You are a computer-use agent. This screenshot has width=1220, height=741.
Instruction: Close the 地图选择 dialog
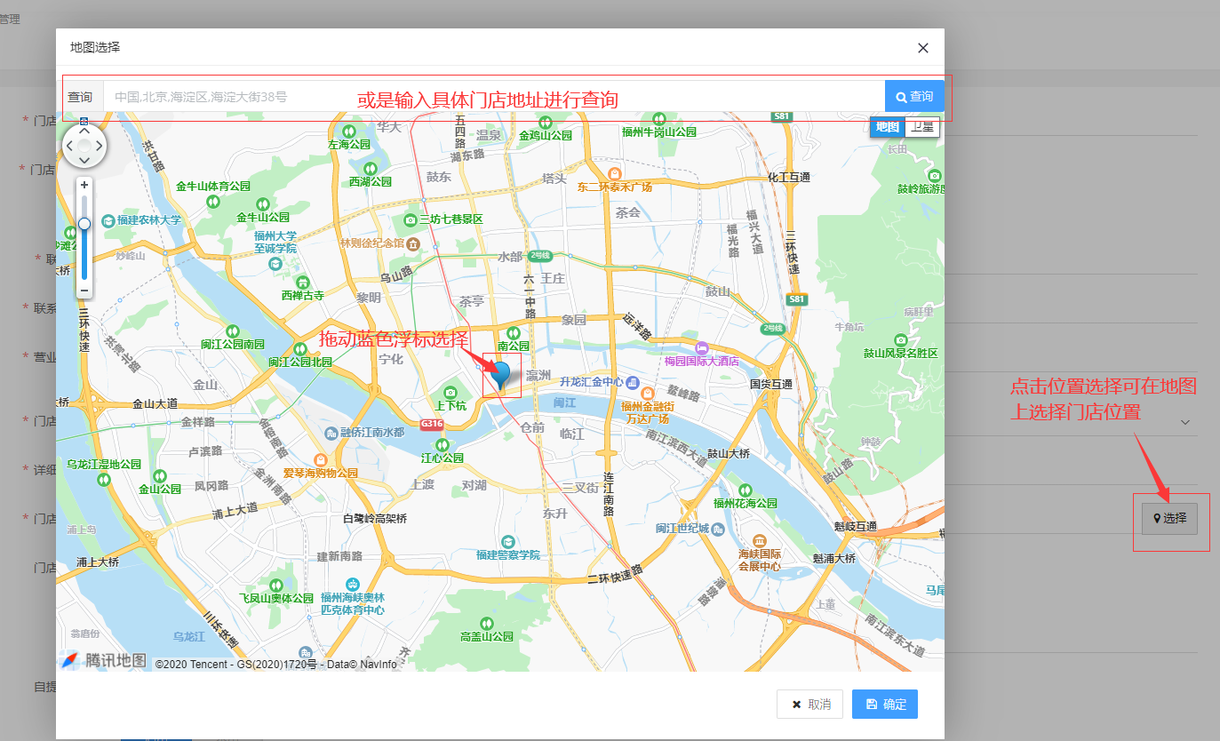(923, 48)
